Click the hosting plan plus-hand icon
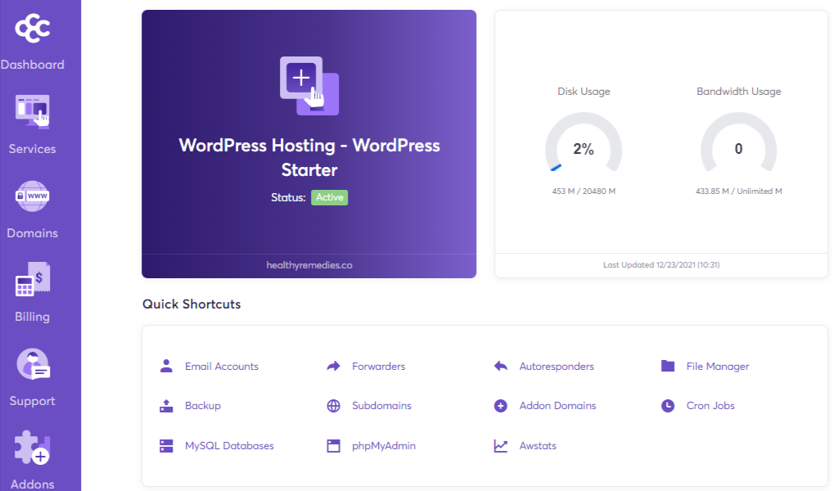This screenshot has height=491, width=834. (x=309, y=86)
